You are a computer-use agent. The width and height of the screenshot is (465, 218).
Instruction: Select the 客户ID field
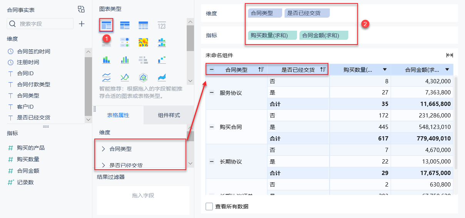(x=25, y=107)
